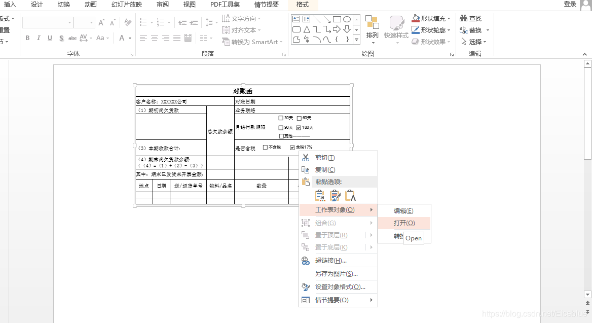Open the 形状轮廓 dropdown arrow

coord(449,30)
